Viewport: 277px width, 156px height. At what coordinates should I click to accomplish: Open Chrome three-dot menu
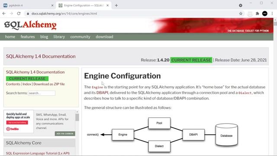point(272,13)
